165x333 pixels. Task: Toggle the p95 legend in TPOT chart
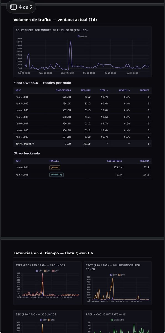122,275
